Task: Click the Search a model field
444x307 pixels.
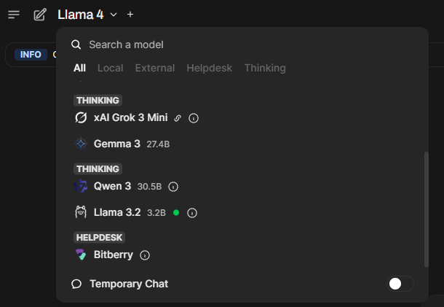Action: [x=242, y=44]
